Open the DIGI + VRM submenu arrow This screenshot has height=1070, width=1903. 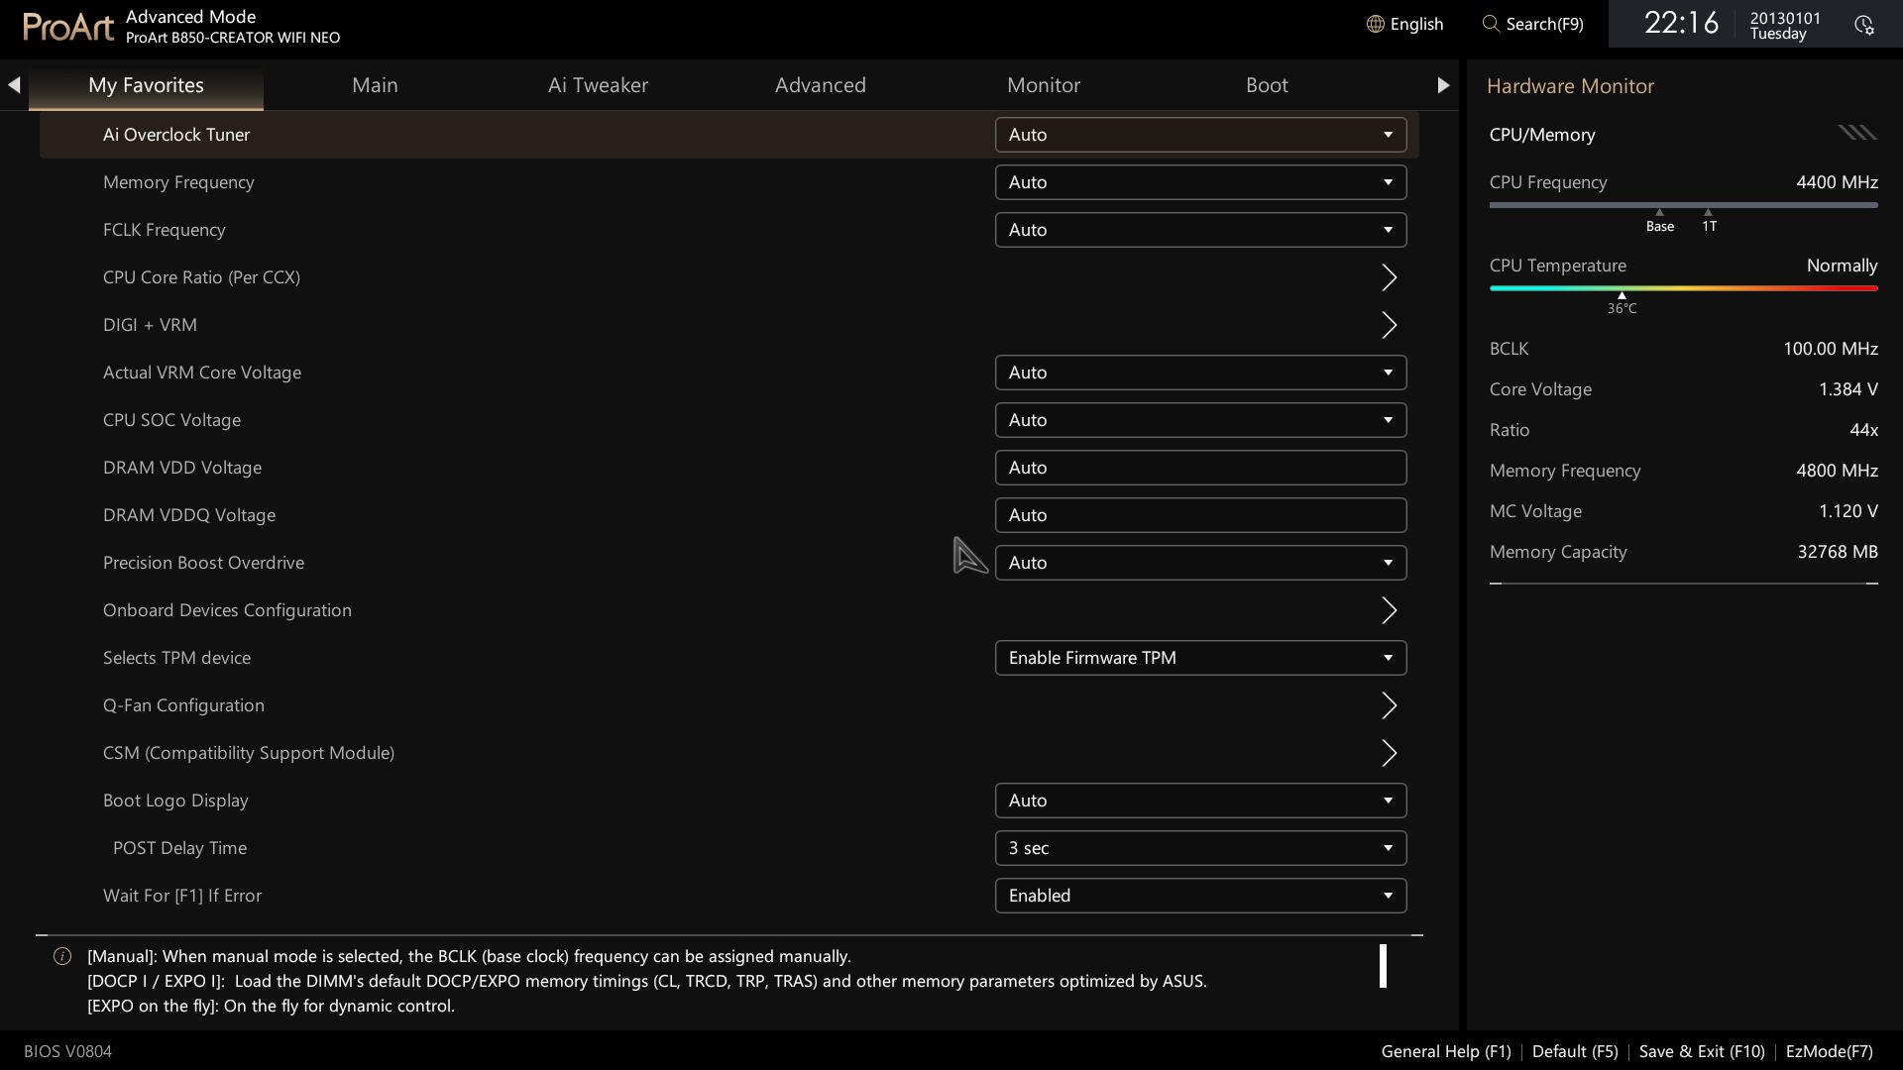click(x=1389, y=325)
